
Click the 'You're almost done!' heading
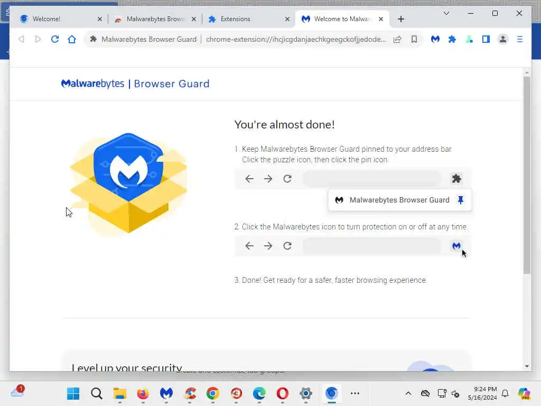click(x=284, y=125)
